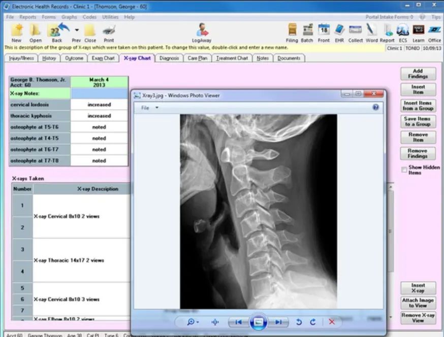Click the Front desk calendar icon
This screenshot has width=444, height=337.
click(x=324, y=32)
